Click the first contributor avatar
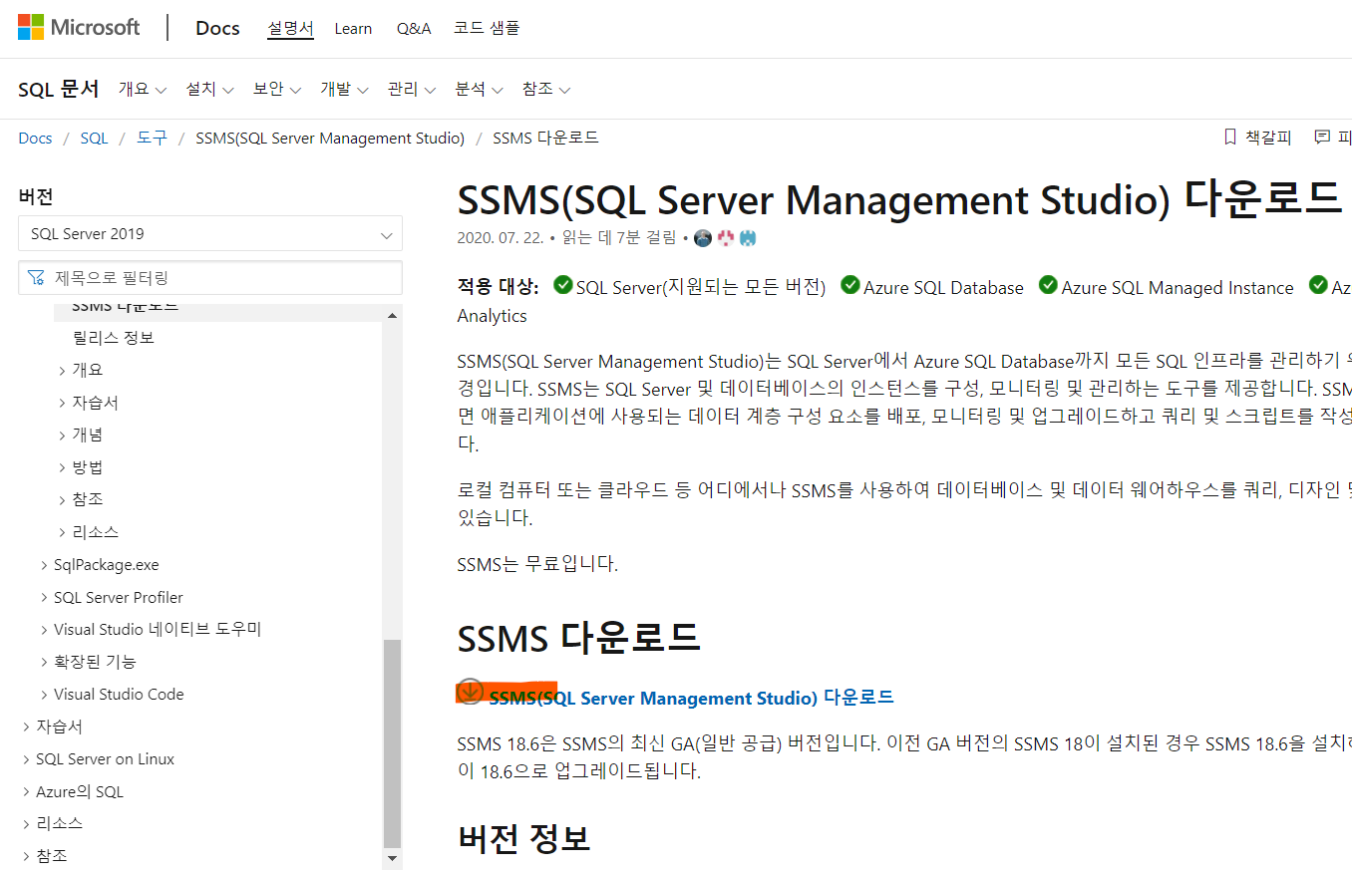Viewport: 1352px width, 876px height. coord(703,238)
